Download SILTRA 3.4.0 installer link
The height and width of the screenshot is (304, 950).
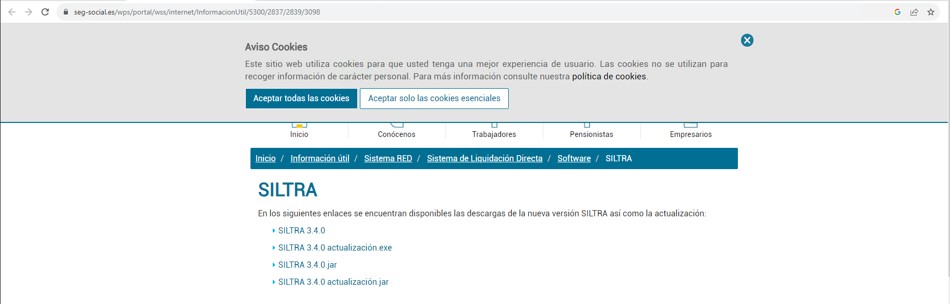pyautogui.click(x=302, y=231)
